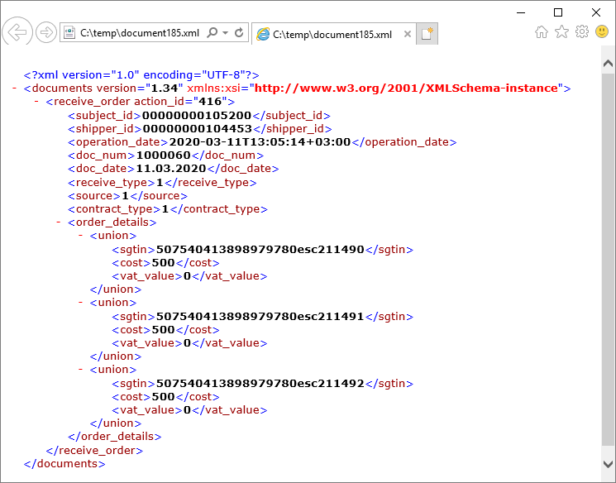The height and width of the screenshot is (483, 616).
Task: Collapse the documents root node
Action: click(x=15, y=88)
